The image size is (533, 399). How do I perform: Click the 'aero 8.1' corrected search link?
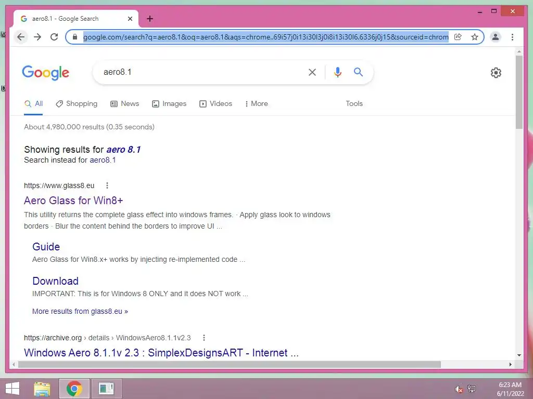coord(123,150)
